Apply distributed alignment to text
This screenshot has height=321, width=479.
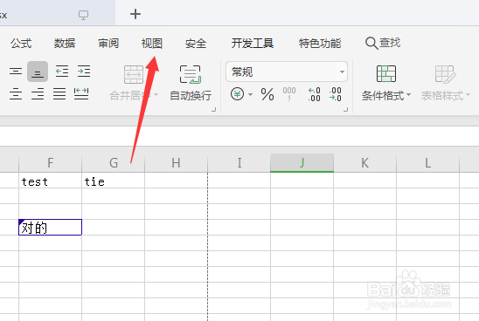click(81, 94)
